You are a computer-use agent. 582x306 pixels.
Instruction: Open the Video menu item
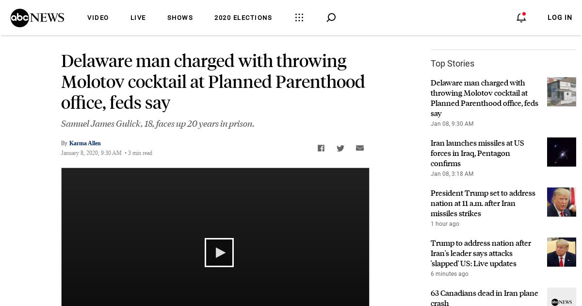point(98,18)
